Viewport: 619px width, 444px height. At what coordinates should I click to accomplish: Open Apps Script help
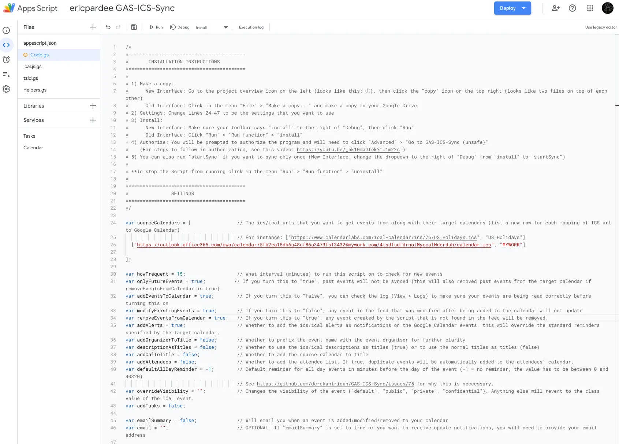pos(572,8)
